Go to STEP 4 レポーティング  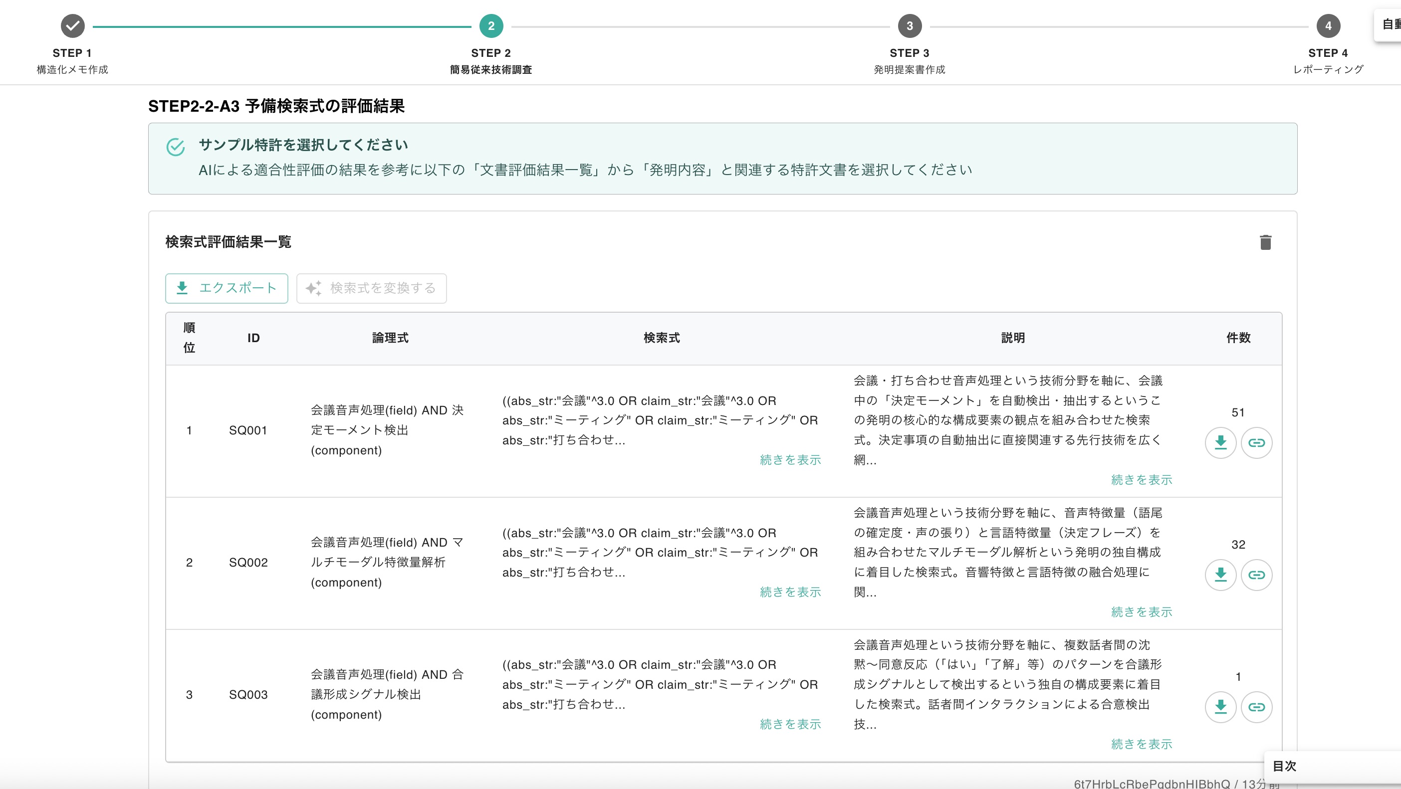coord(1328,61)
